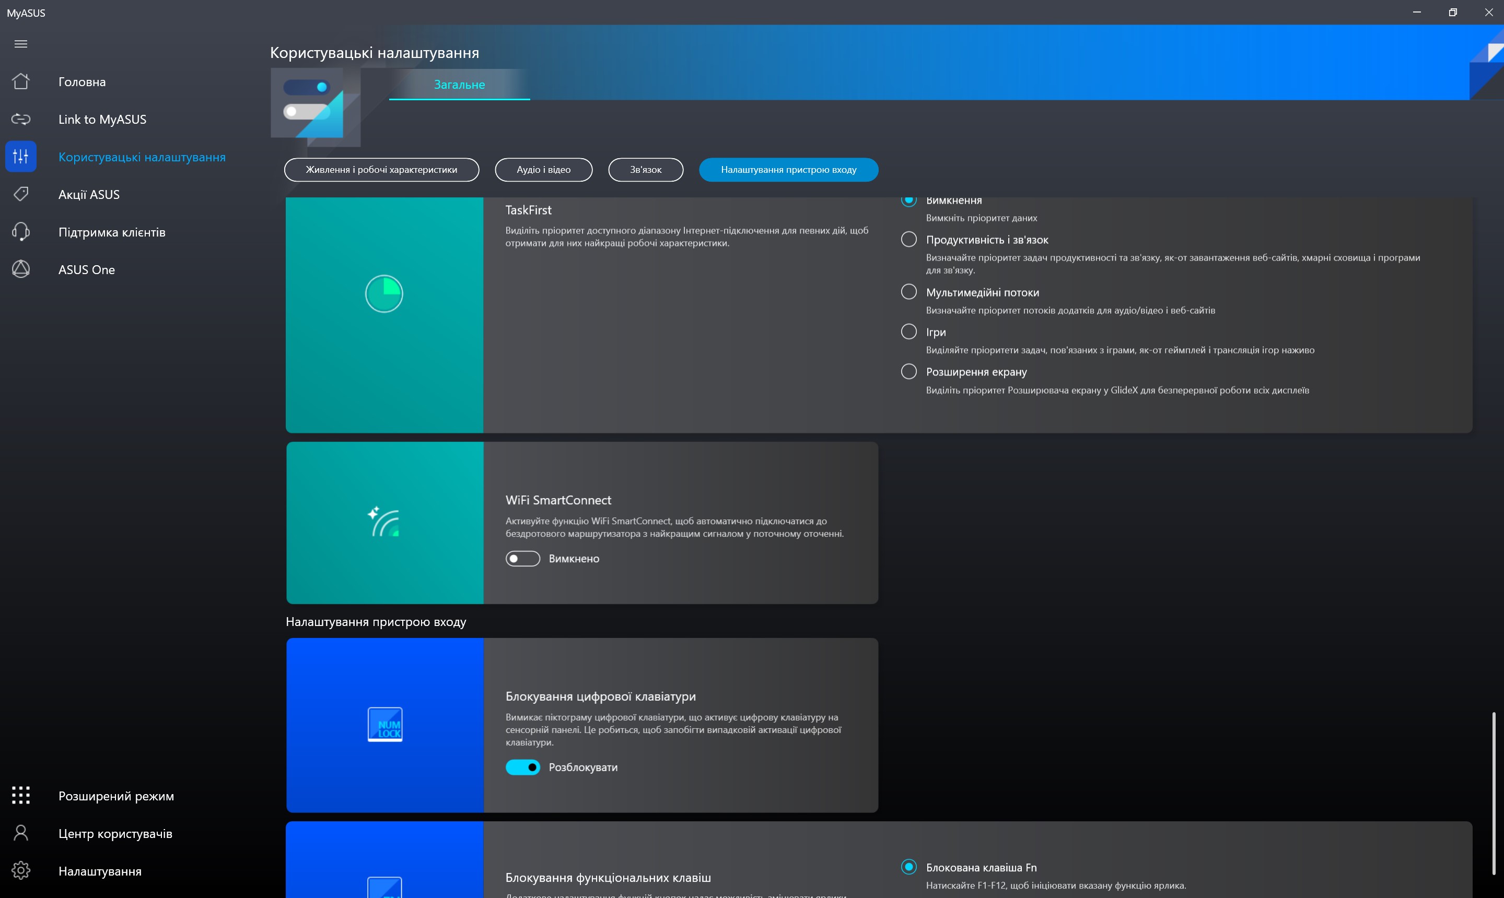Click the Налаштування gear icon
Image resolution: width=1504 pixels, height=898 pixels.
click(x=20, y=871)
